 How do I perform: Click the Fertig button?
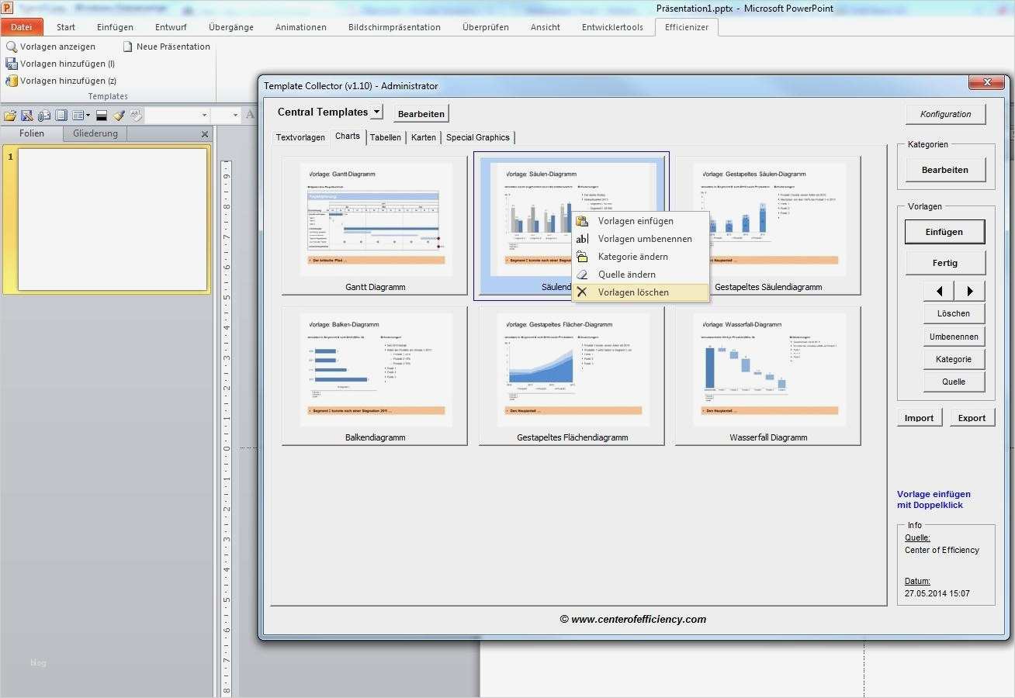[945, 263]
